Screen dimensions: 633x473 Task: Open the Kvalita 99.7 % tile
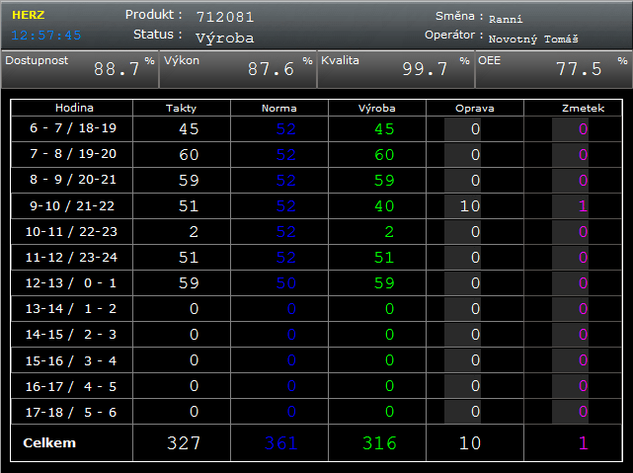point(395,69)
